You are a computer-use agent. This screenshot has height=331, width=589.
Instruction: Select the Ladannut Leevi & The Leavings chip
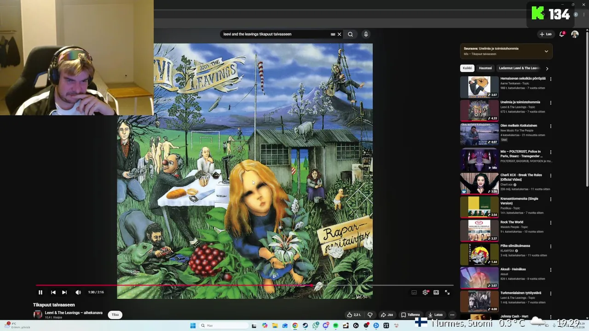(x=519, y=68)
